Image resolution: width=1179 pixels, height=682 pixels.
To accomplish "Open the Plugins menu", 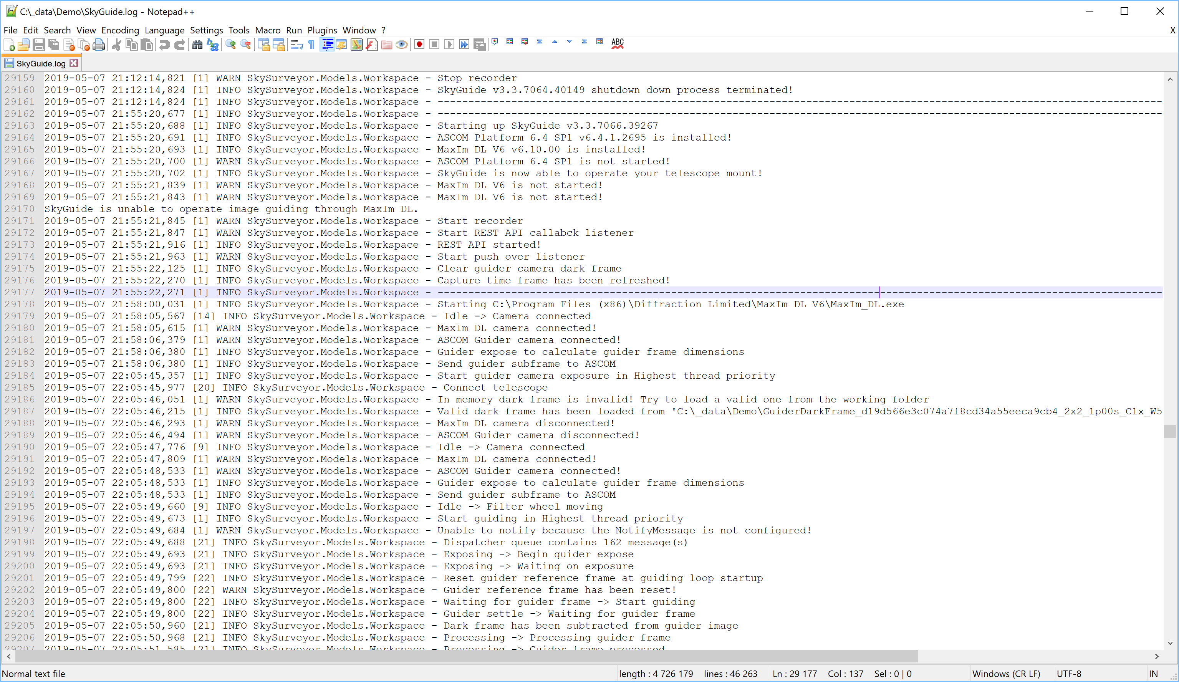I will click(322, 30).
